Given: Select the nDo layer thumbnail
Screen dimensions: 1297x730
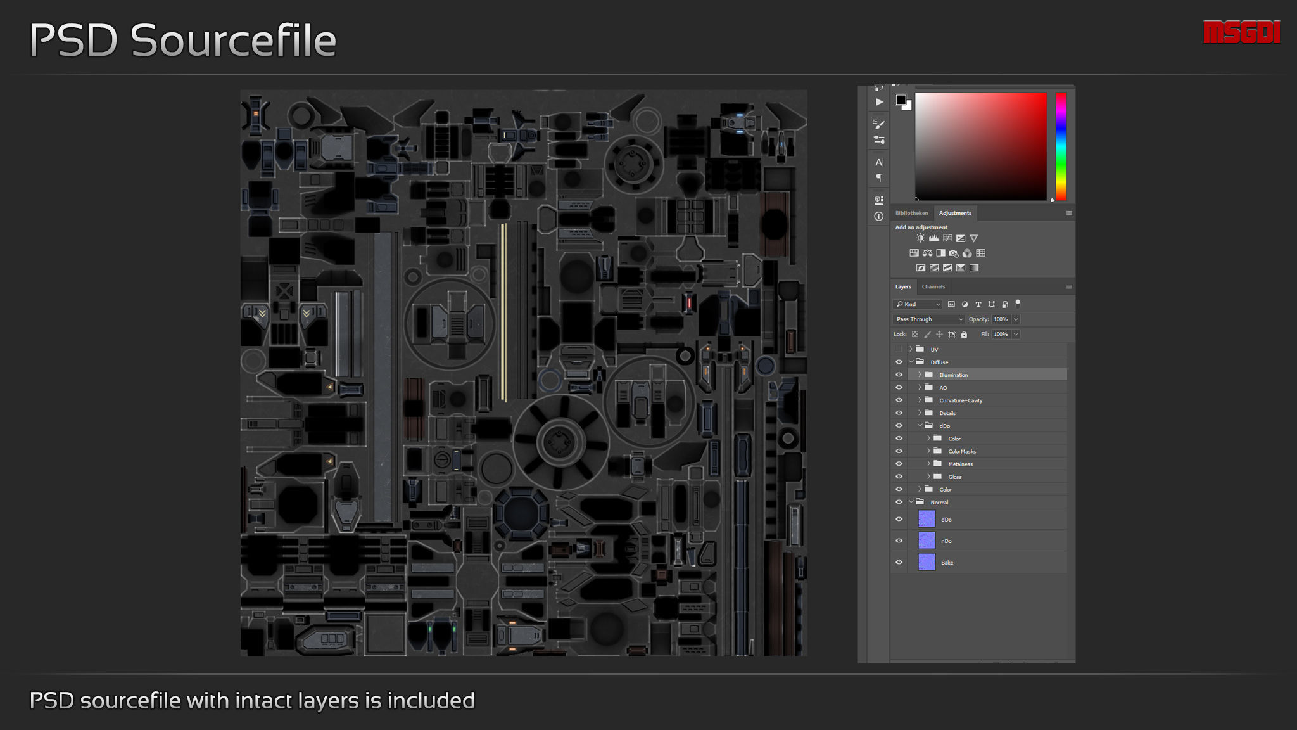Looking at the screenshot, I should tap(927, 541).
